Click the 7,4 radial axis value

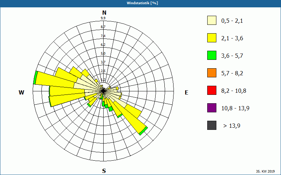click(103, 36)
